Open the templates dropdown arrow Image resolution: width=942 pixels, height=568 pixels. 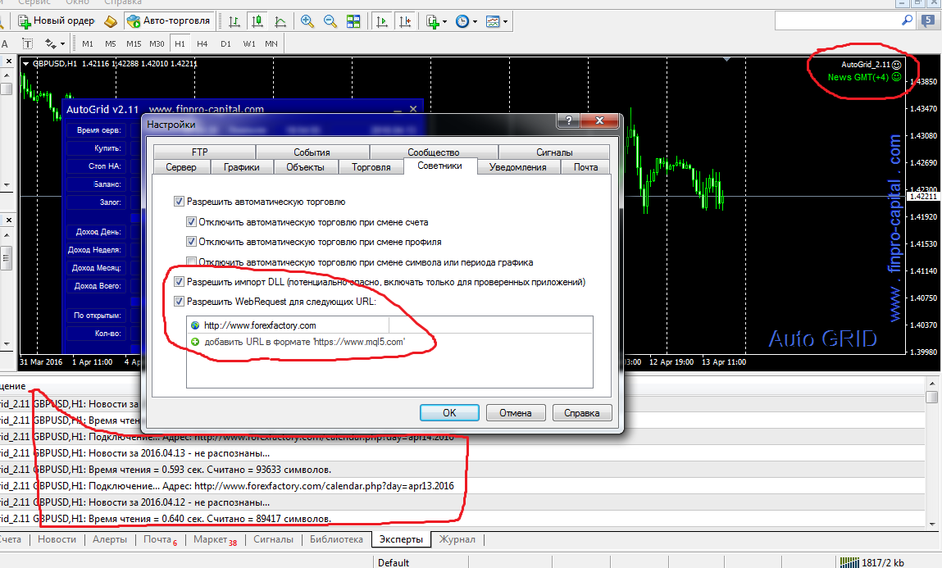pos(505,21)
